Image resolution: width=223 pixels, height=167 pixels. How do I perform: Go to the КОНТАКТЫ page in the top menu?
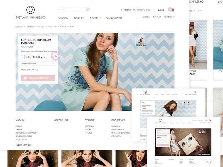pos(169,17)
